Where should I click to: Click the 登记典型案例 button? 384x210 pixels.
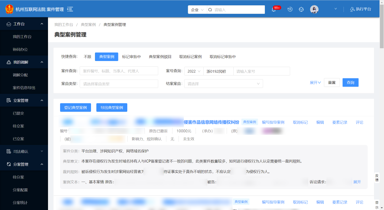pyautogui.click(x=75, y=107)
